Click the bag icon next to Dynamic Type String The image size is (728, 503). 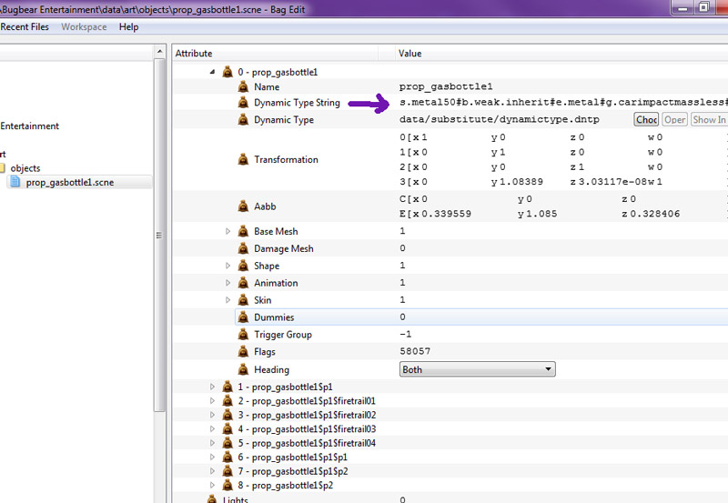tap(243, 103)
